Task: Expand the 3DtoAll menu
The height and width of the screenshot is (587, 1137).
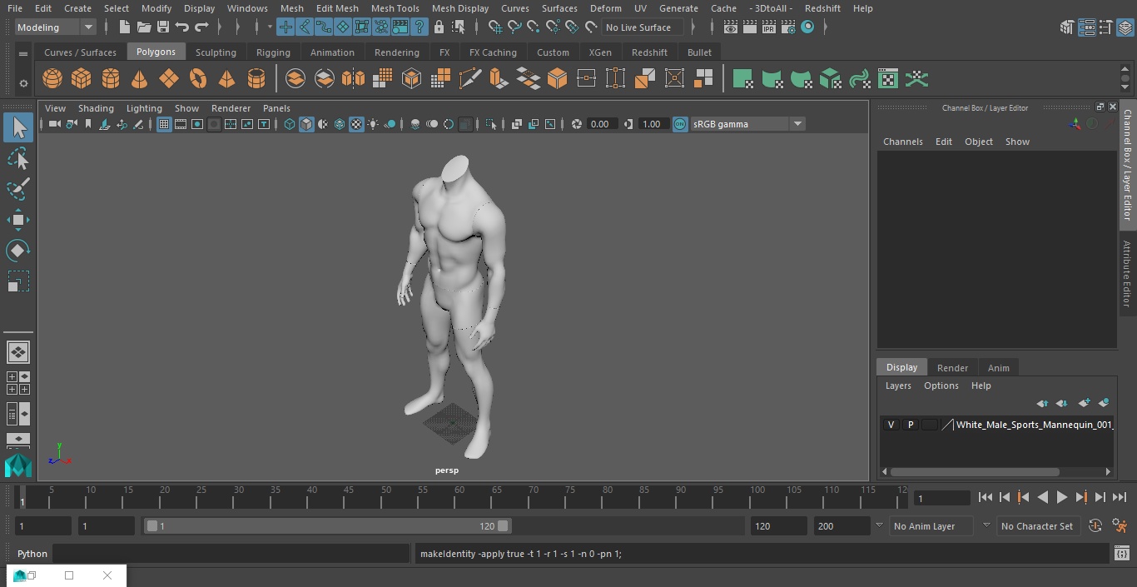Action: (x=771, y=8)
